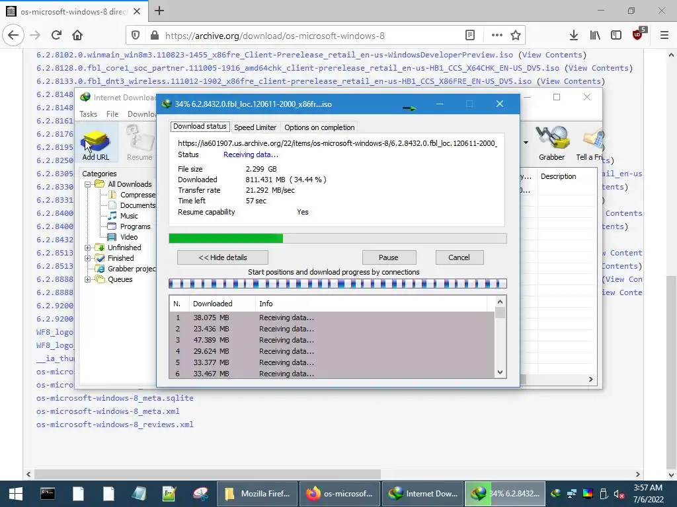Click the Tell a Friend icon
This screenshot has height=507, width=677.
tap(589, 145)
